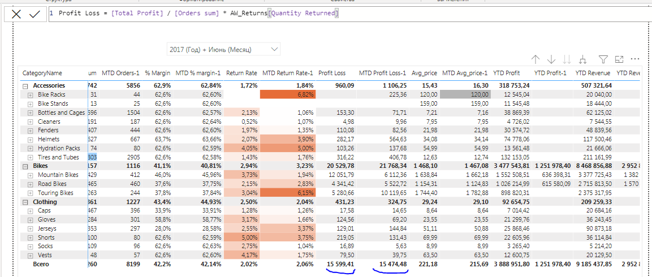
Task: Commit the formula with checkmark icon
Action: tap(34, 14)
